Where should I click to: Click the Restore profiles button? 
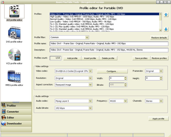(159, 58)
